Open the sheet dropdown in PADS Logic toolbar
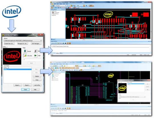The image size is (154, 118). 69,66
